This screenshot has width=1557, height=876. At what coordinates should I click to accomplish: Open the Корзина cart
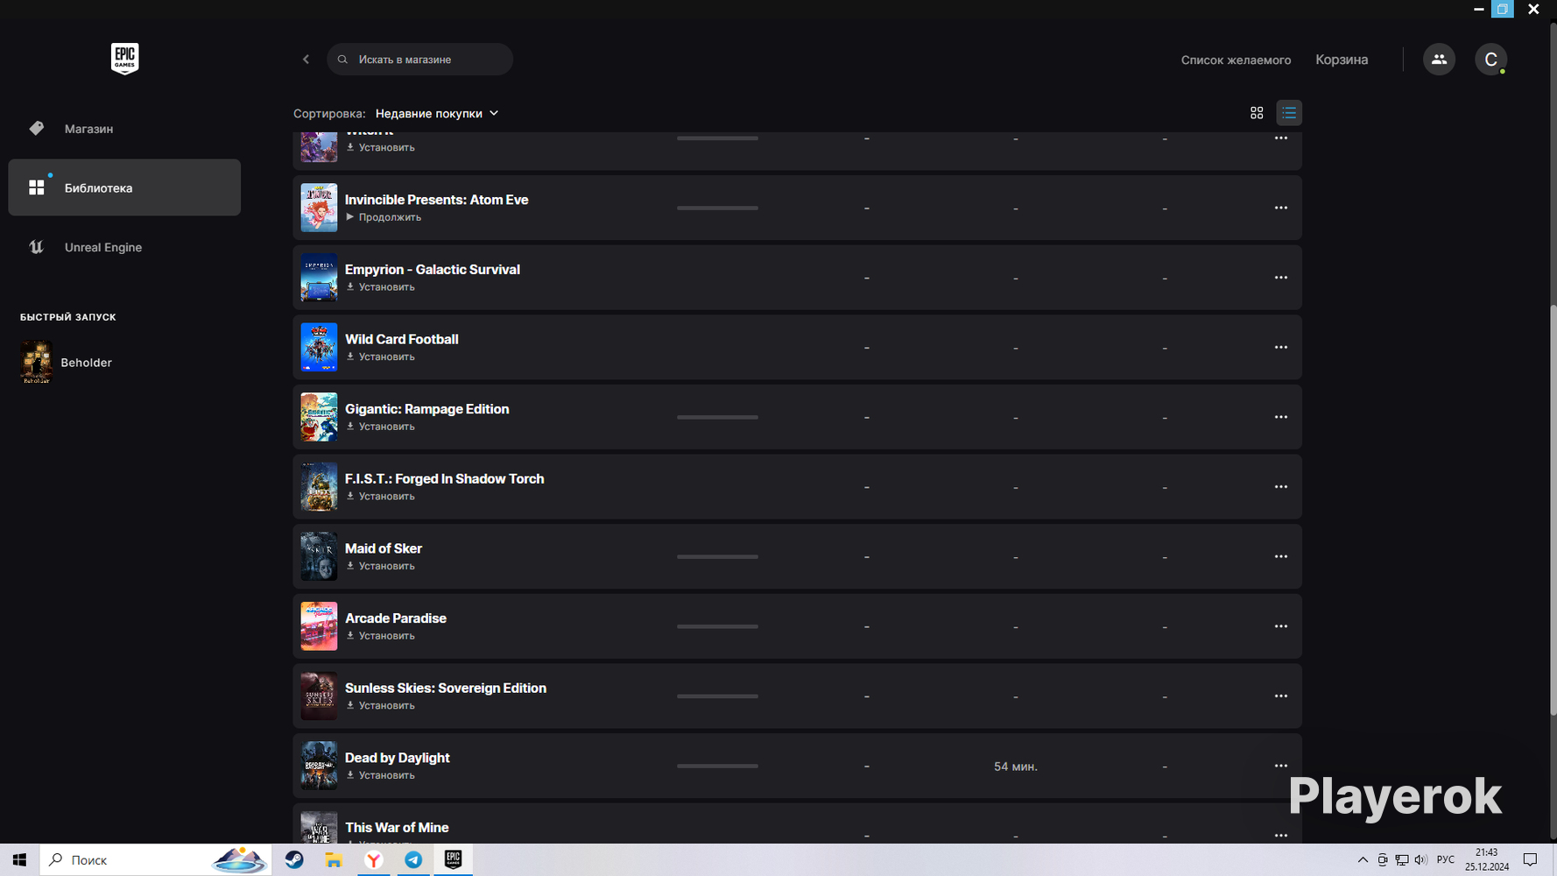coord(1342,60)
